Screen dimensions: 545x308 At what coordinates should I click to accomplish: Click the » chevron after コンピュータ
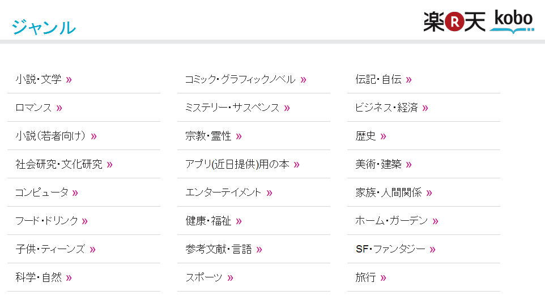[75, 193]
